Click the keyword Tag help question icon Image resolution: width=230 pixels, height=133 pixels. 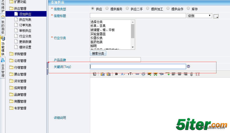point(189,66)
